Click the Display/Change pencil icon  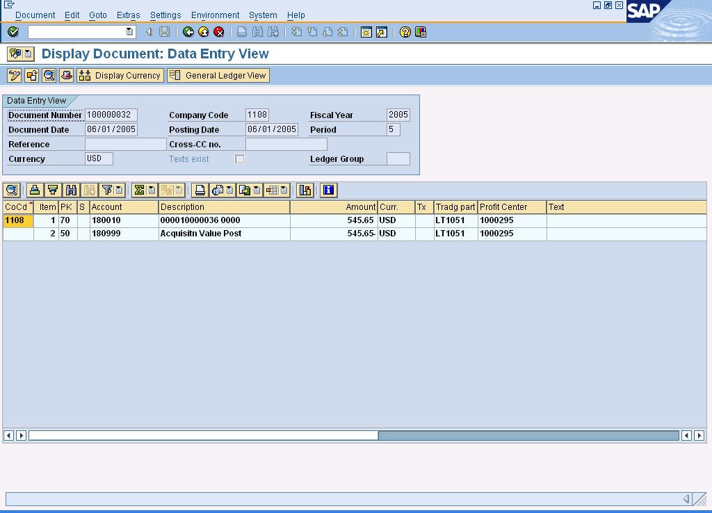tap(15, 75)
